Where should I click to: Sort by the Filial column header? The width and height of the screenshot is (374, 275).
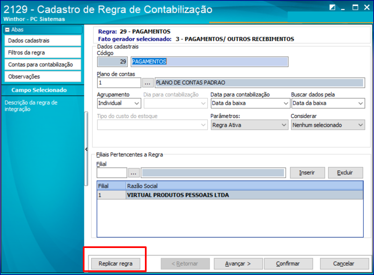(112, 186)
